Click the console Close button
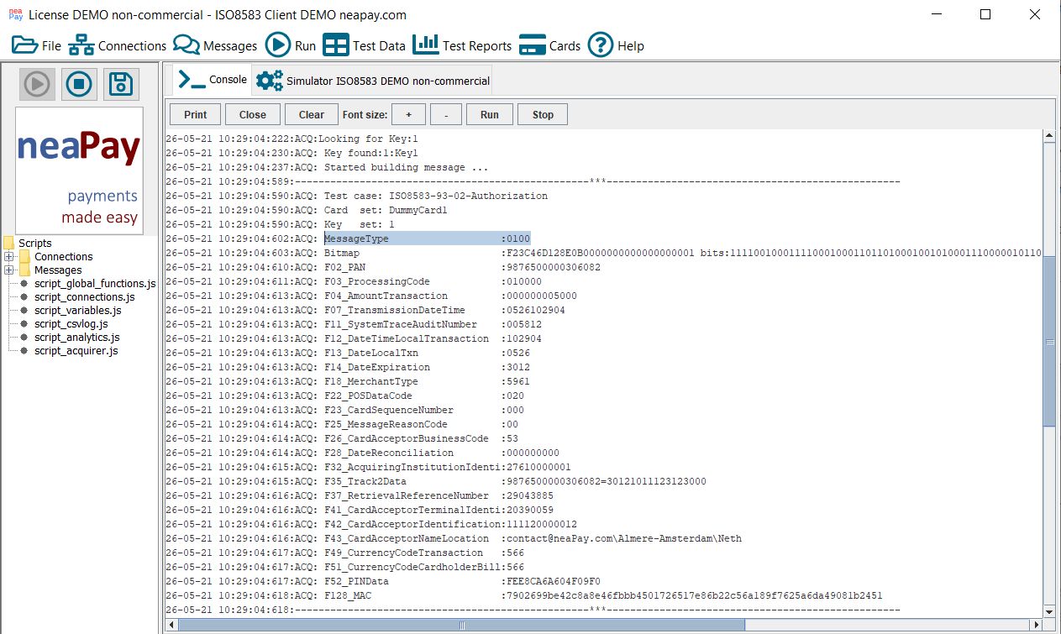Image resolution: width=1061 pixels, height=634 pixels. point(252,114)
